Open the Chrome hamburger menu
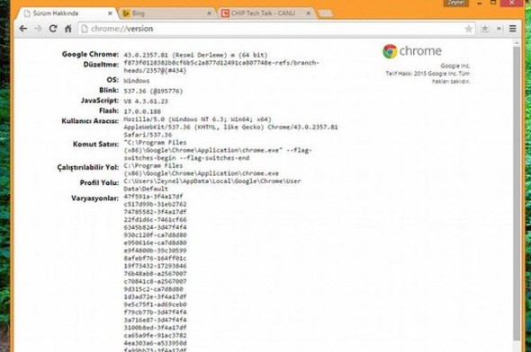The width and height of the screenshot is (531, 352). point(513,29)
